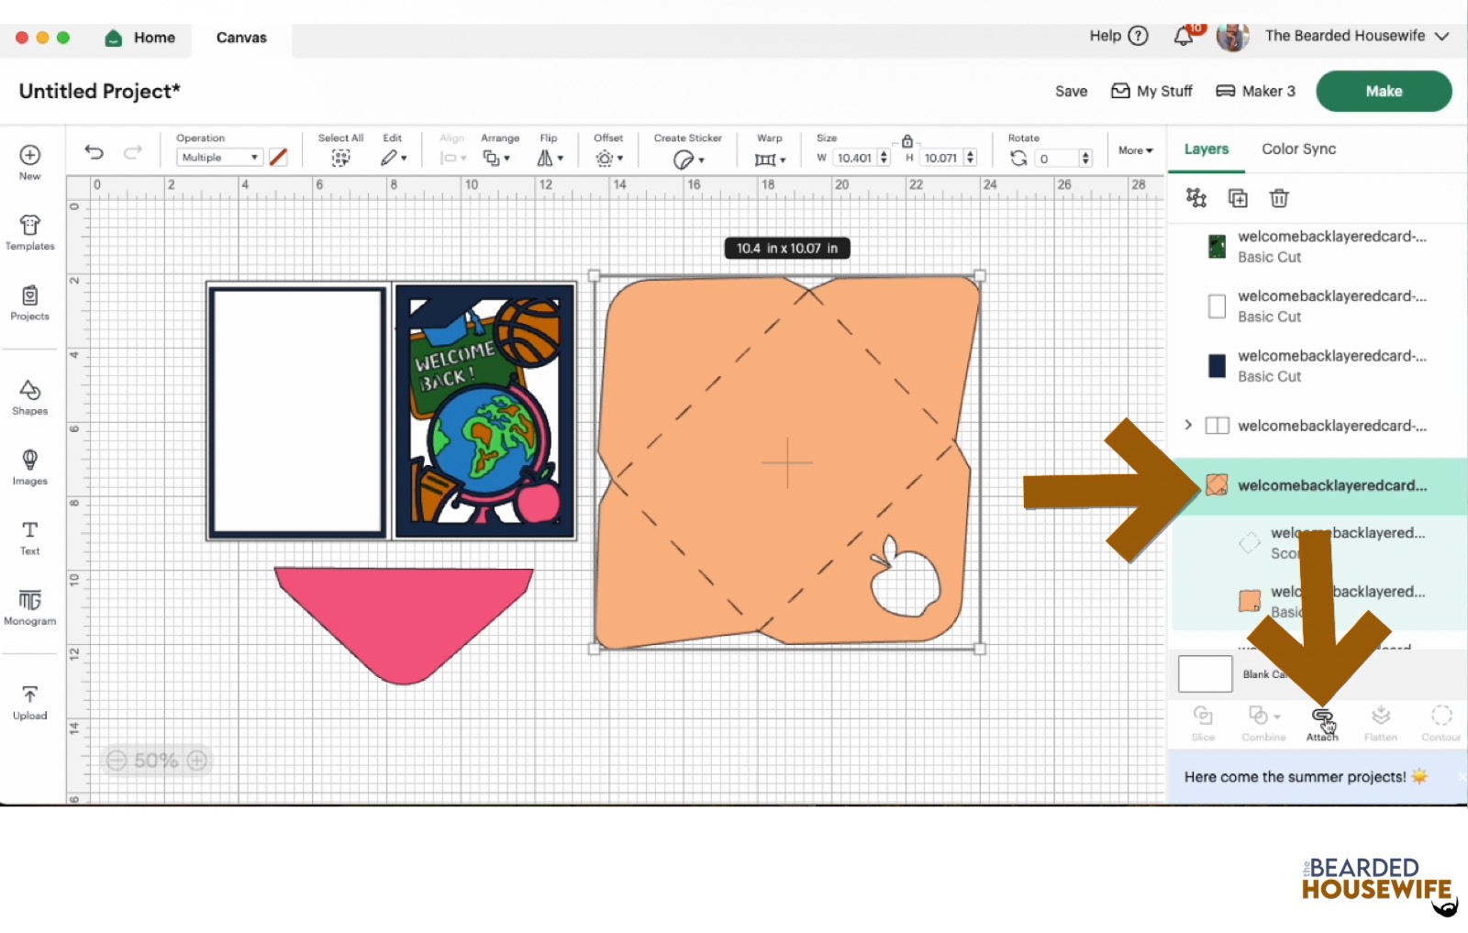Open the Combine tool
The height and width of the screenshot is (933, 1468).
tap(1262, 723)
